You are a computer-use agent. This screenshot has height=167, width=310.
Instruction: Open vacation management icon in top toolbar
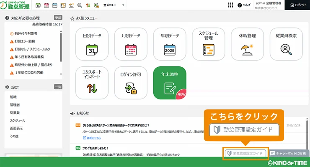[71, 5]
